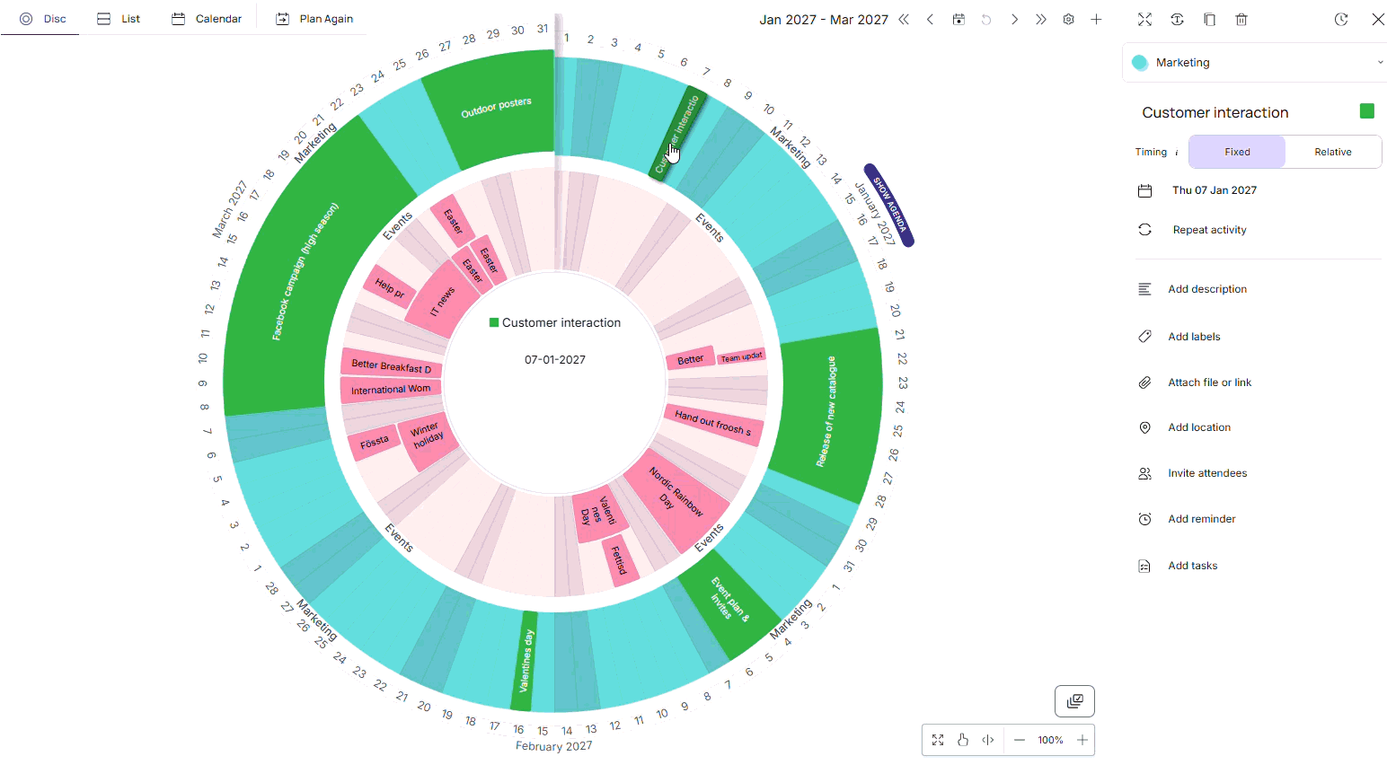Image resolution: width=1387 pixels, height=765 pixels.
Task: Click Add tasks
Action: pos(1192,566)
